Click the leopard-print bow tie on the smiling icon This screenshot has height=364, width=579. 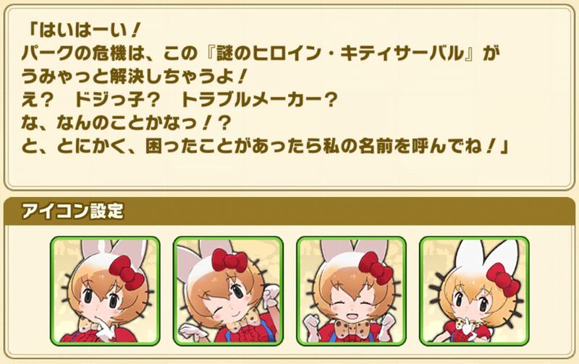click(350, 329)
